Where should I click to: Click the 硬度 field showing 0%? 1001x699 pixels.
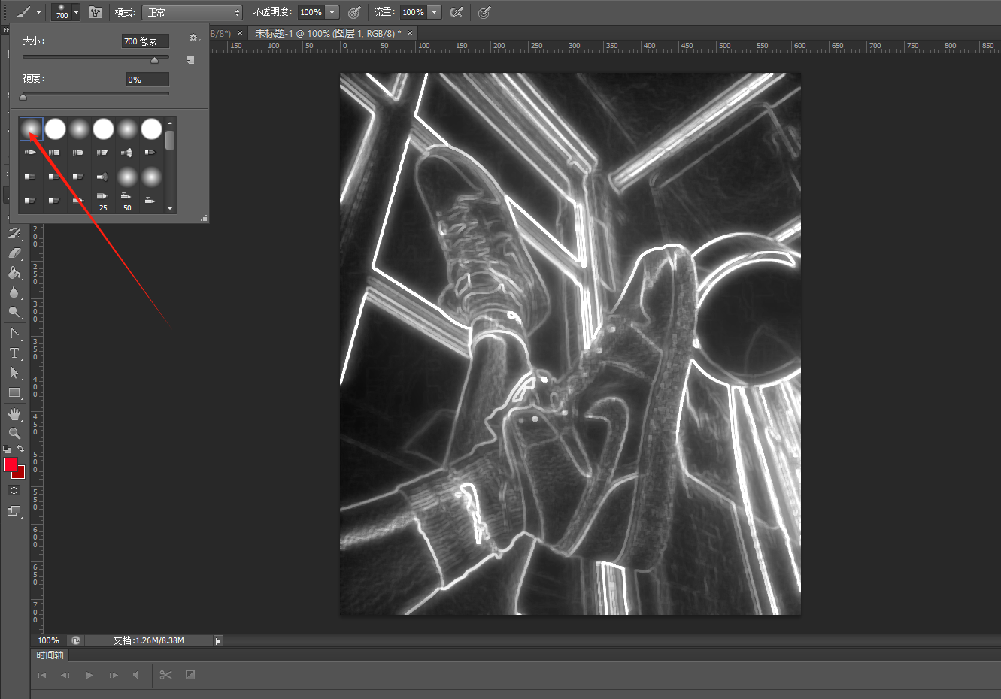tap(147, 80)
